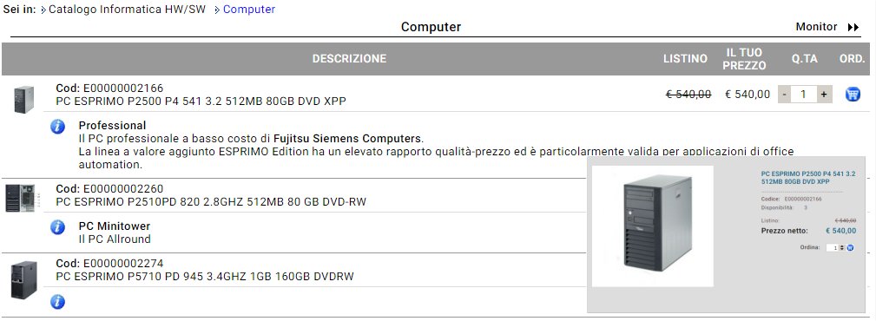876x321 pixels.
Task: Click quantity input field for ESPRIMO P2500
Action: 805,95
